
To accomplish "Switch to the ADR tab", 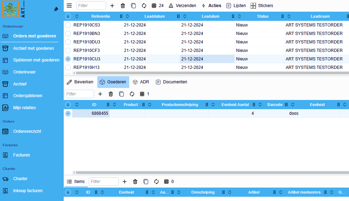I will pos(141,82).
